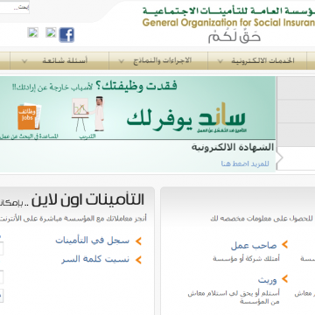
Task: Follow the للمزيد اضغط هنا link
Action: tap(245, 164)
